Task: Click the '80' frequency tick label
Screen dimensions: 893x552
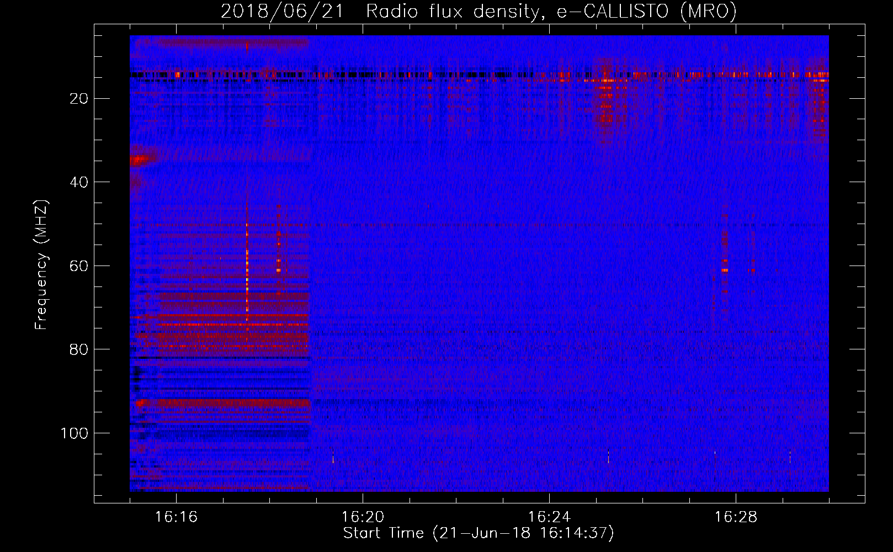Action: (x=79, y=349)
